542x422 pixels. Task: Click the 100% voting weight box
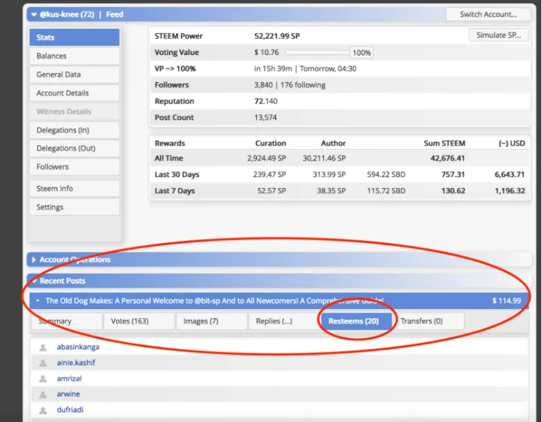(362, 53)
